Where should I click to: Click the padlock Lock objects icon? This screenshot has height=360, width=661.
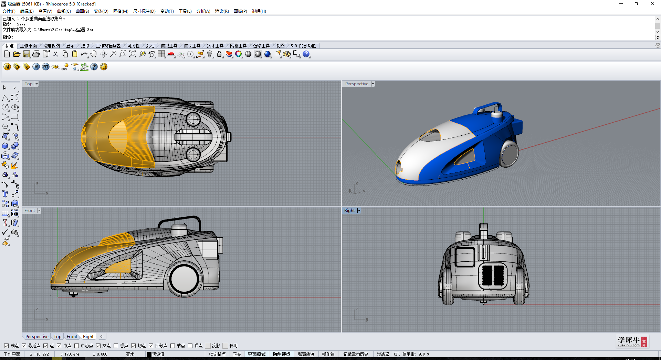pyautogui.click(x=219, y=54)
